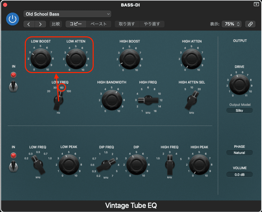Select 5 on HIGH ATTEN SEL dial

[x=185, y=89]
